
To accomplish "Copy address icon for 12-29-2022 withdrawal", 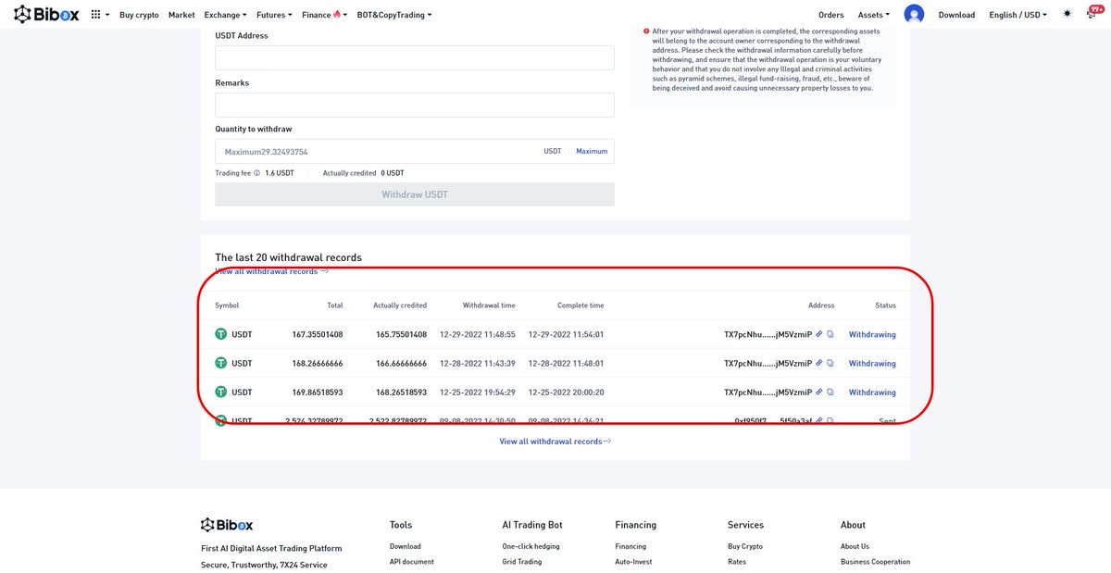I will click(x=830, y=334).
